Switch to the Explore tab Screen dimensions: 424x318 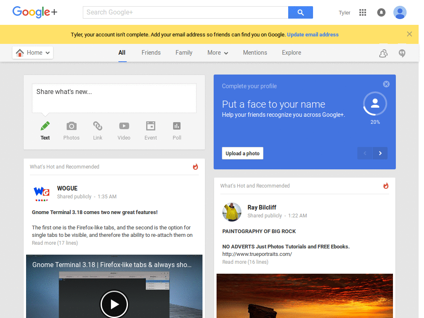point(291,53)
